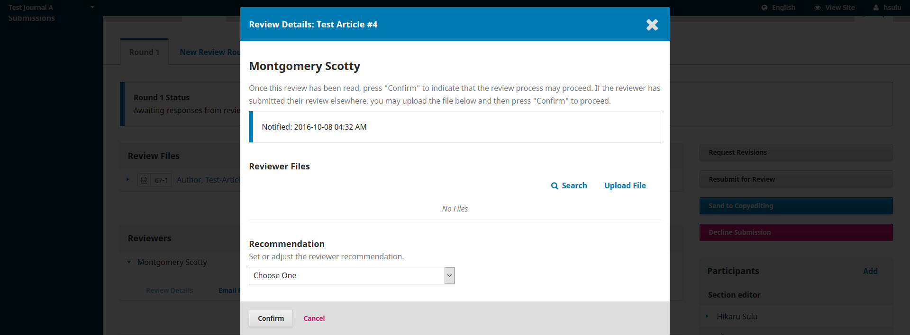Click the Decline Submission button

796,232
